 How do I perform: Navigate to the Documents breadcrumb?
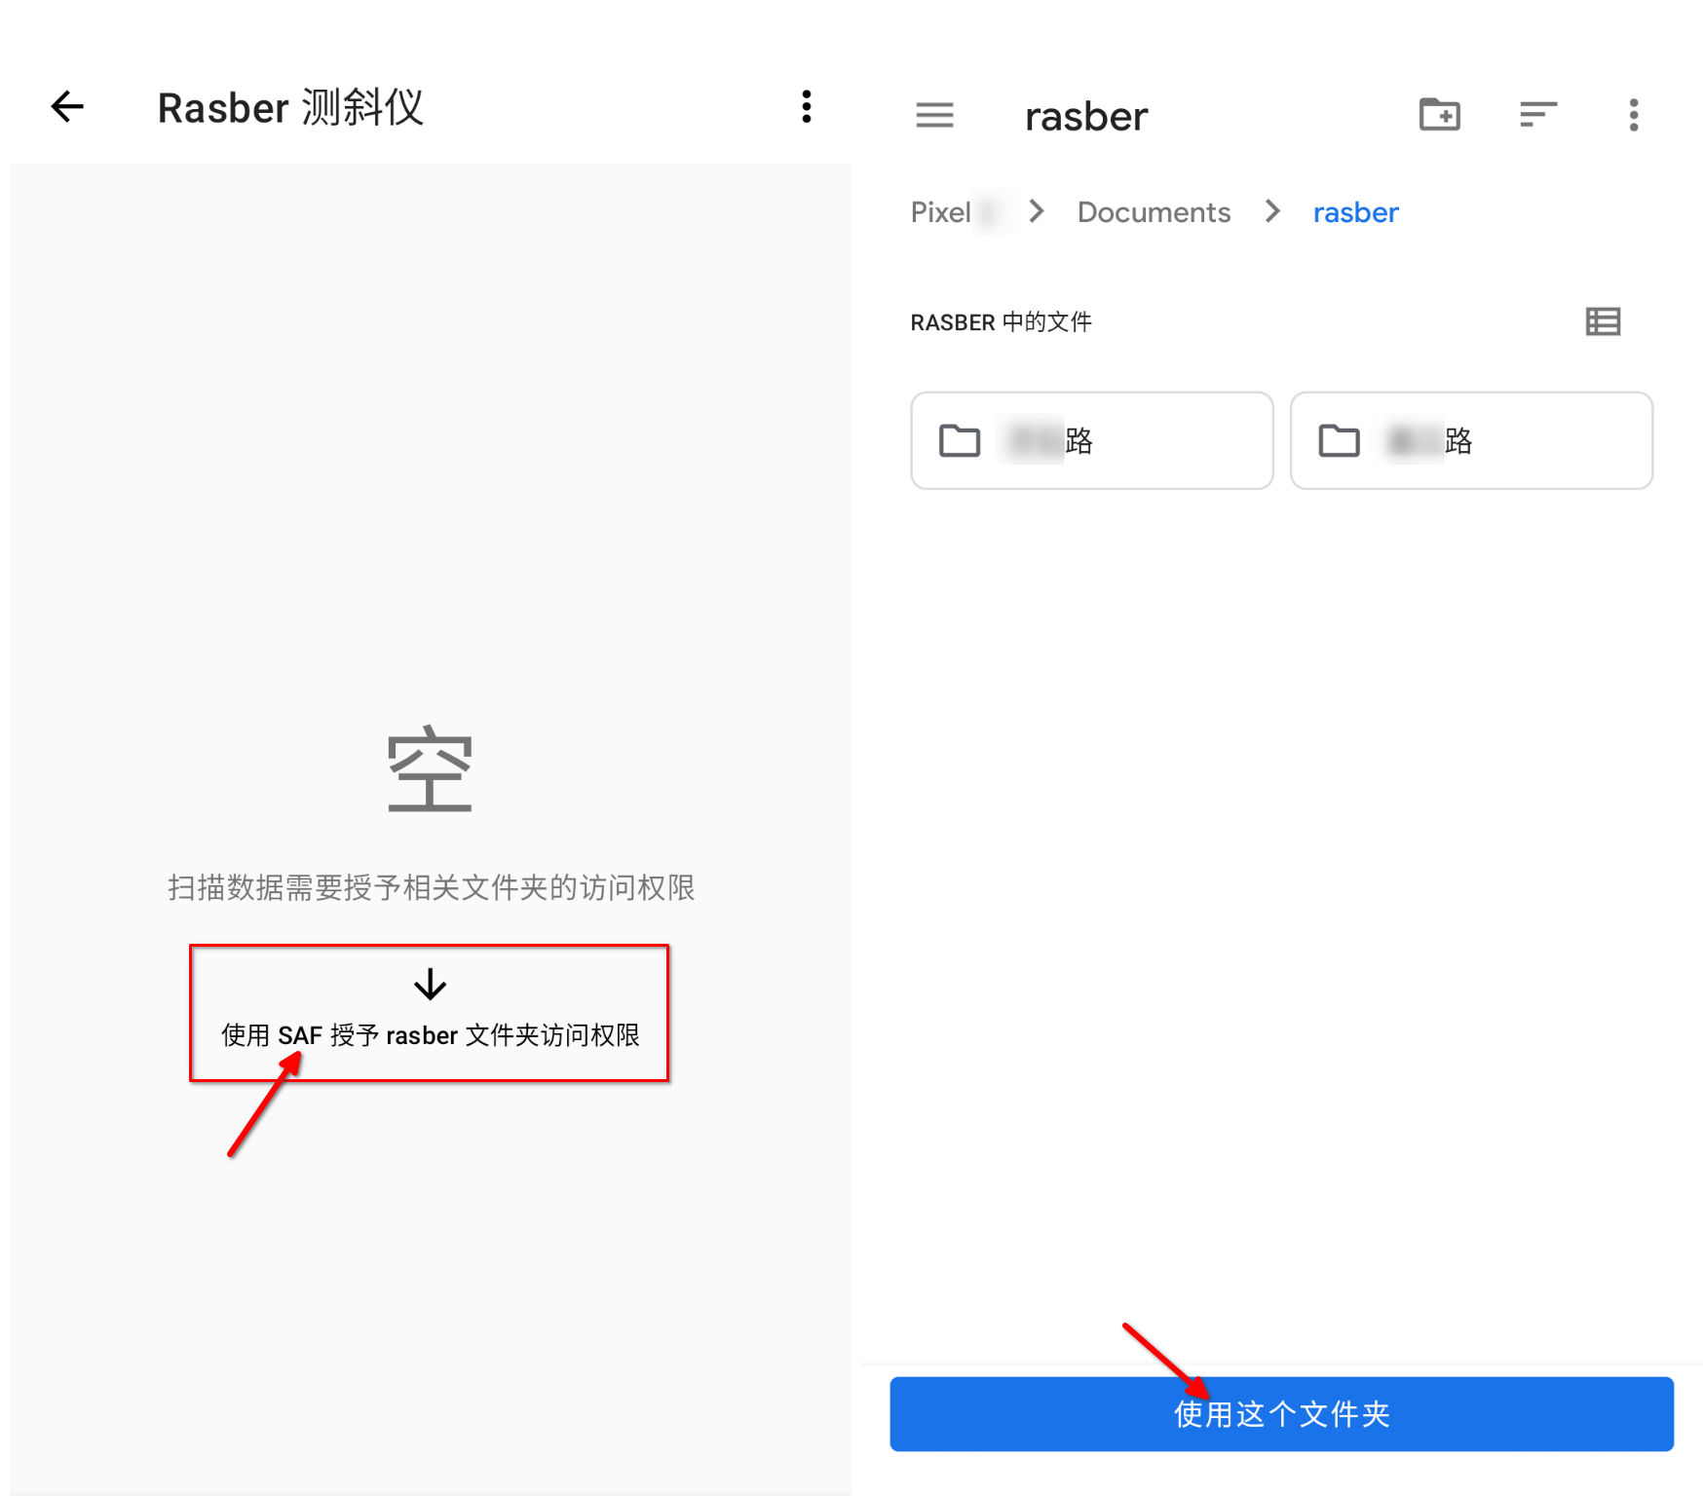coord(1154,212)
